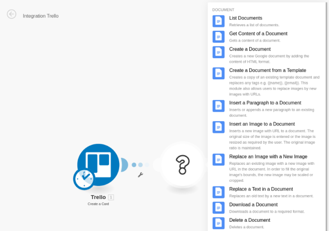Viewport: 329px width, 231px height.
Task: Click the Download a Document icon
Action: (219, 207)
